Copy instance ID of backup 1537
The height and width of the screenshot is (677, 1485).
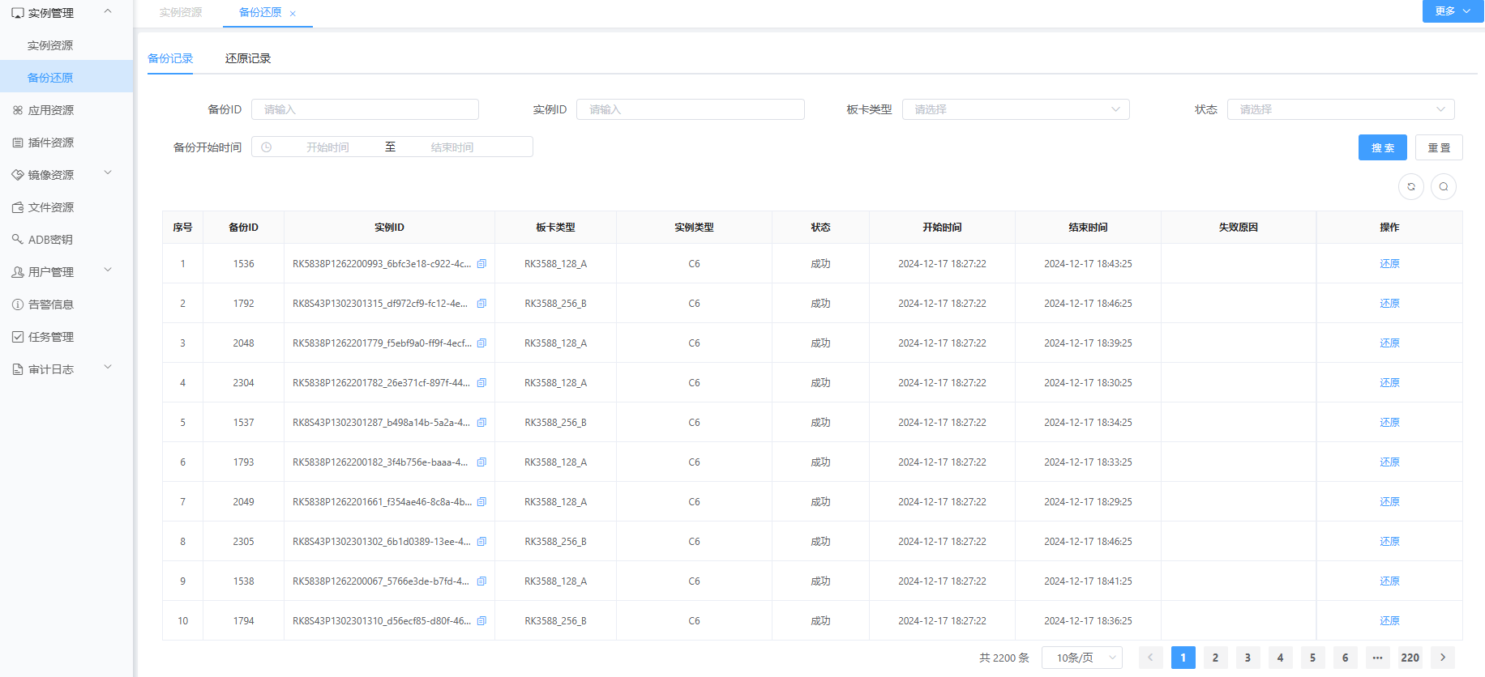481,423
